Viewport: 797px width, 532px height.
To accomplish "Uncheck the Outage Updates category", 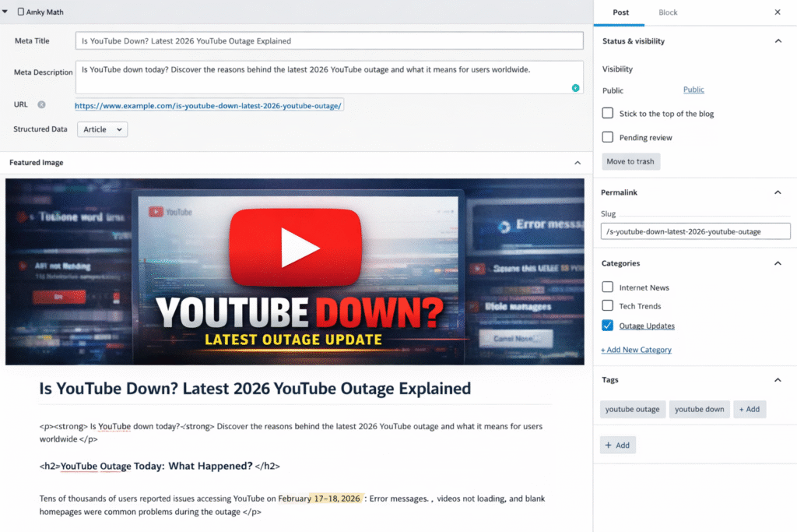I will [x=607, y=326].
